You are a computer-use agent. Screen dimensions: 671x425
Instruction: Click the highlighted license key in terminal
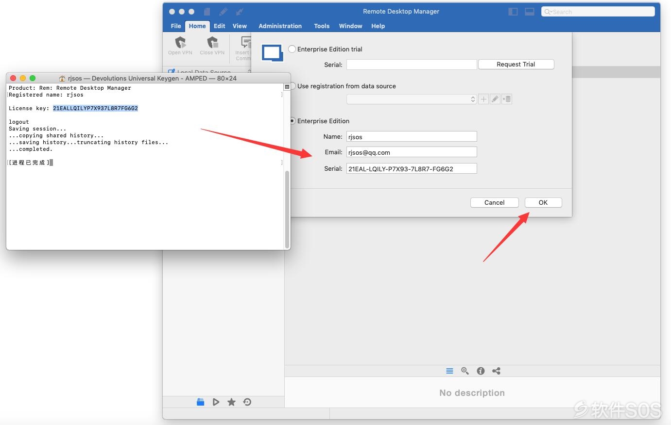pyautogui.click(x=95, y=108)
